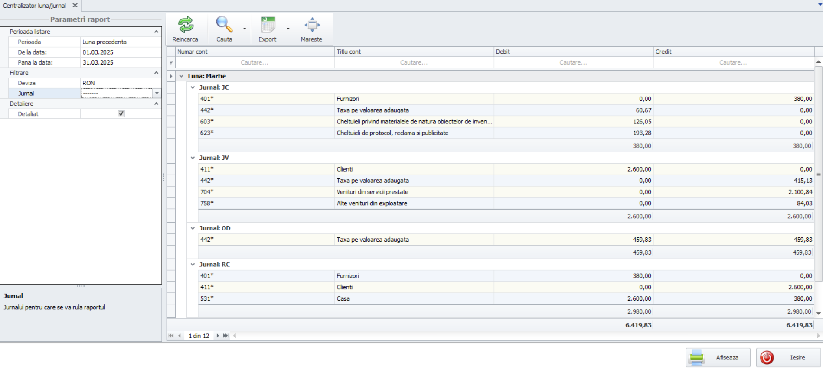Image resolution: width=823 pixels, height=369 pixels.
Task: Click the Export spreadsheet icon
Action: [268, 25]
